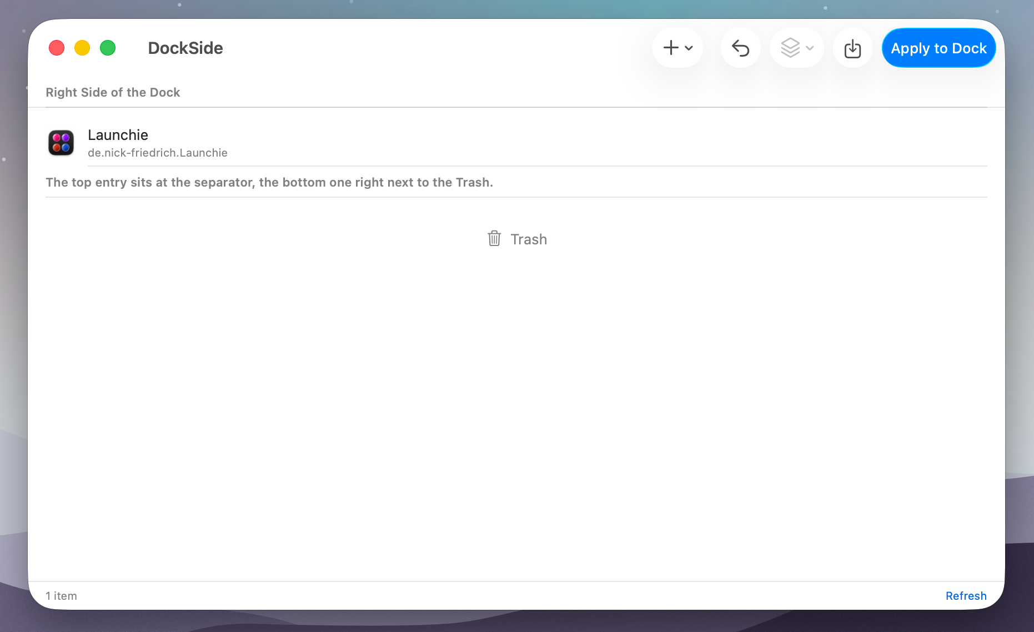Close the DockSide window with red button
The image size is (1034, 632).
click(x=57, y=48)
